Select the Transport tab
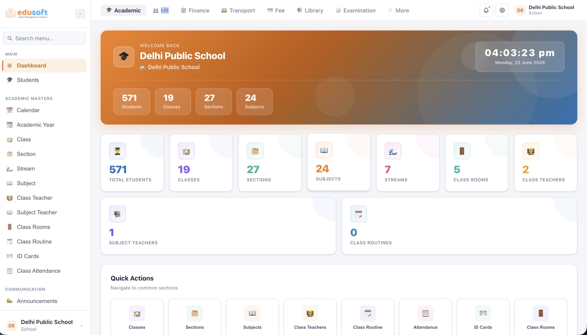Screen dimensions: 587x335 pyautogui.click(x=238, y=10)
